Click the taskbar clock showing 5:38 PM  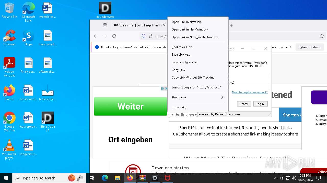click(x=305, y=178)
